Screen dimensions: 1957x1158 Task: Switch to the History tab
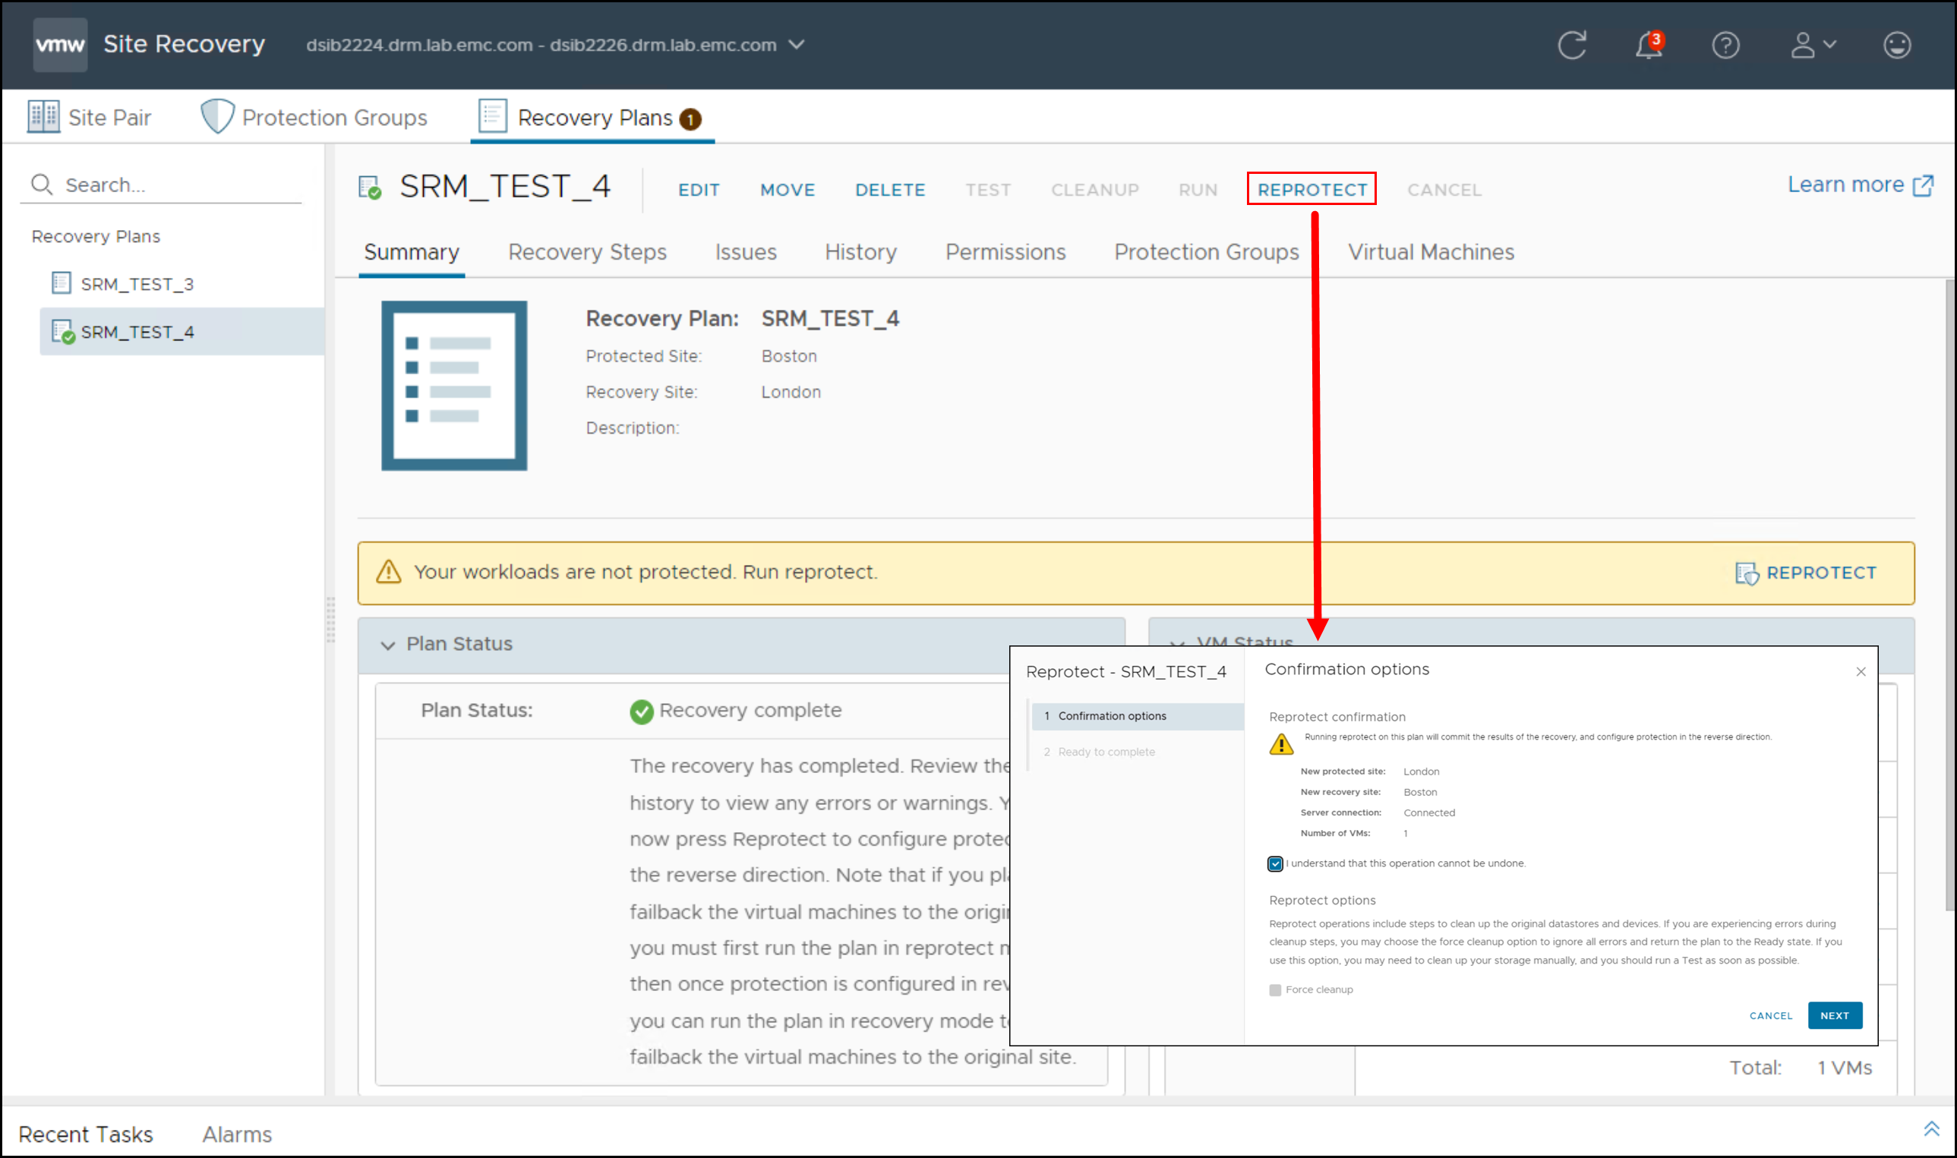[860, 252]
